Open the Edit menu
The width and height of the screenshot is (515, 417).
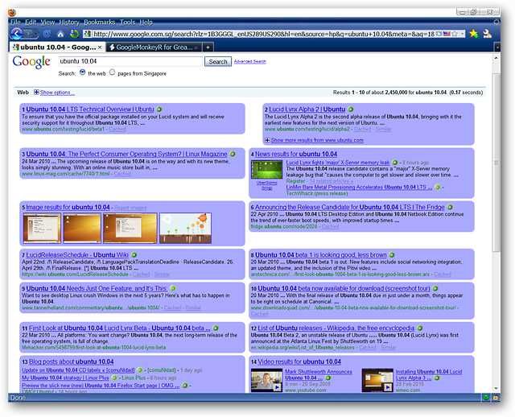tap(31, 22)
